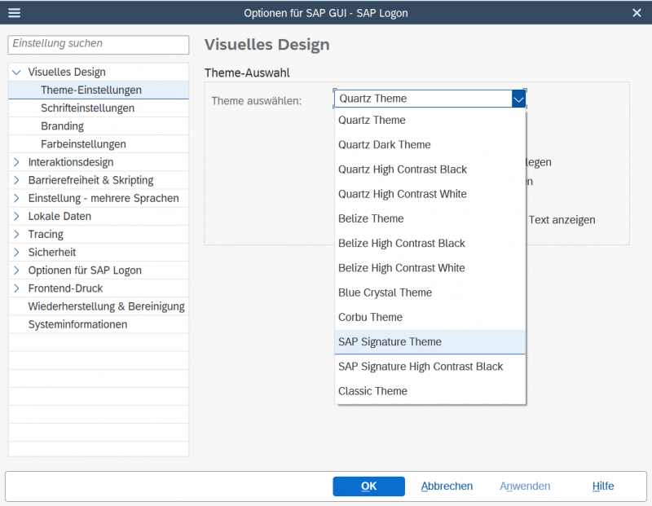Expand Einstellung - mehrere Sprachen chevron
The image size is (652, 506).
pos(16,198)
